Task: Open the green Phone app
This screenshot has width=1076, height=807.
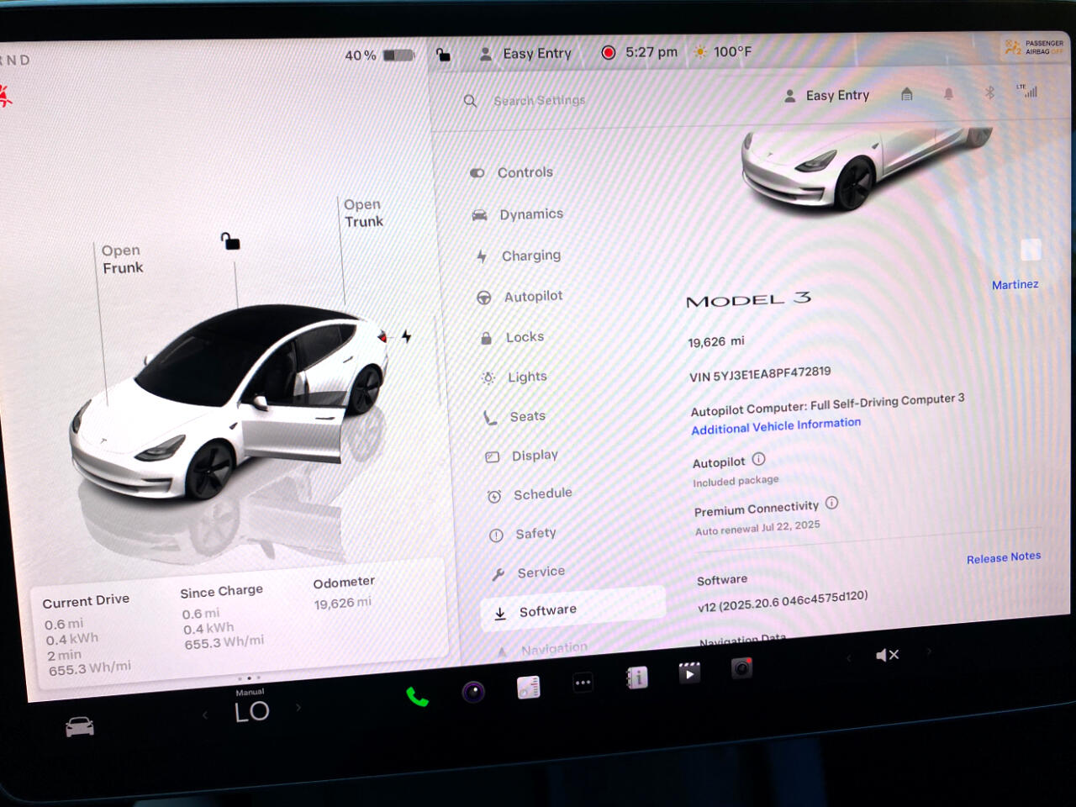Action: 417,697
